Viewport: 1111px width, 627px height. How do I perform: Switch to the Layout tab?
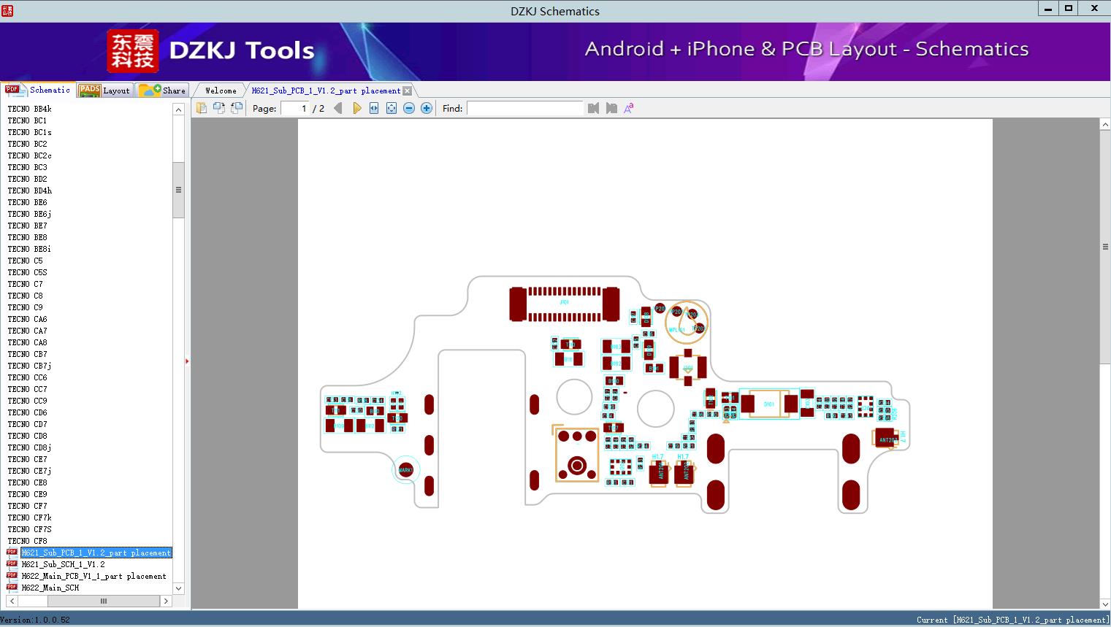point(105,91)
